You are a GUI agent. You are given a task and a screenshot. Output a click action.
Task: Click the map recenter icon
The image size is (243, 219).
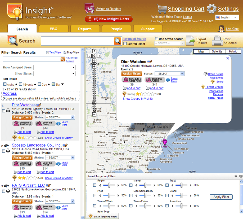tap(94, 56)
